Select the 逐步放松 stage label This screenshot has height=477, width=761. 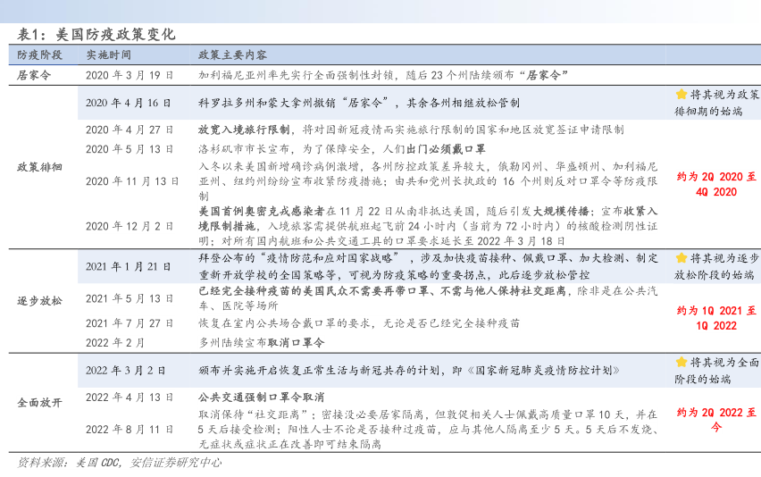[x=39, y=300]
